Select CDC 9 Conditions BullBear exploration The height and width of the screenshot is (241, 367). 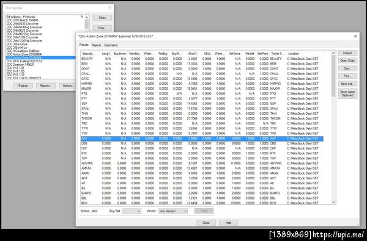point(23,51)
